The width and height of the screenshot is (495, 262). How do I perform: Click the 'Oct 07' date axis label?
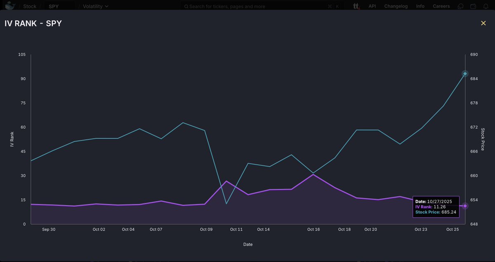(156, 230)
